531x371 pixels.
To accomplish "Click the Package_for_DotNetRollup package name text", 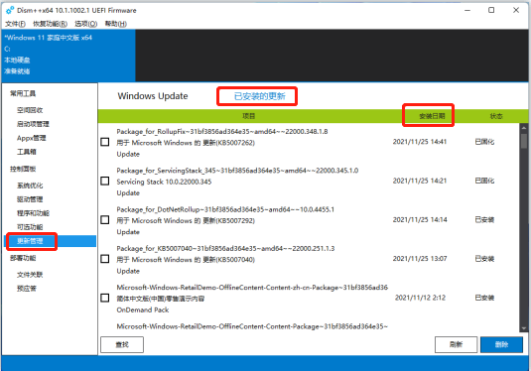I will click(225, 209).
